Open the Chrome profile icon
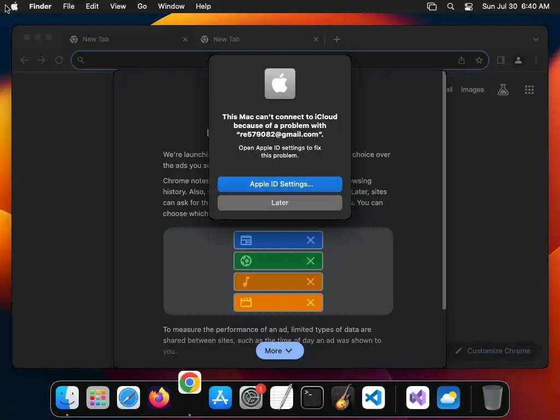The width and height of the screenshot is (560, 420). 518,60
